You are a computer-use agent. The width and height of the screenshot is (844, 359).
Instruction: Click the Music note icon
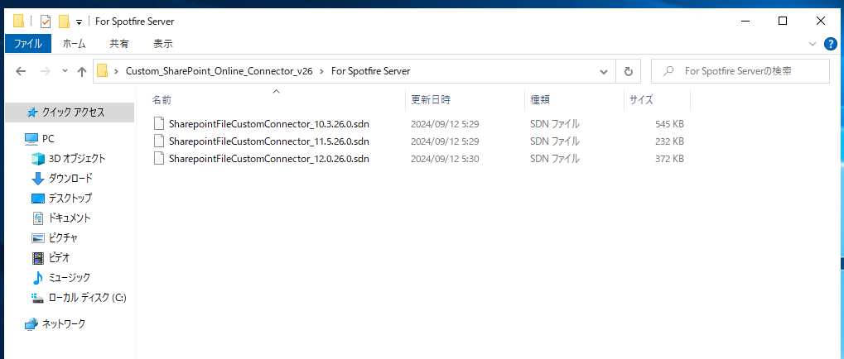coord(37,278)
